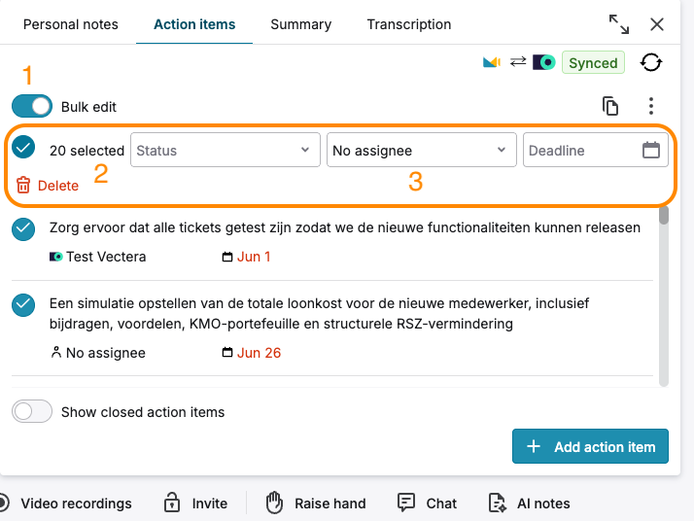
Task: Open the Status dropdown
Action: (226, 150)
